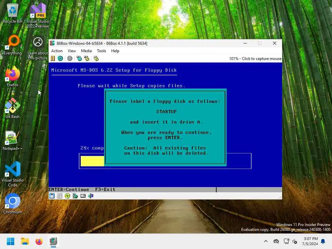The height and width of the screenshot is (249, 332).
Task: Click the 86Box taskbar button
Action: [x=53, y=241]
